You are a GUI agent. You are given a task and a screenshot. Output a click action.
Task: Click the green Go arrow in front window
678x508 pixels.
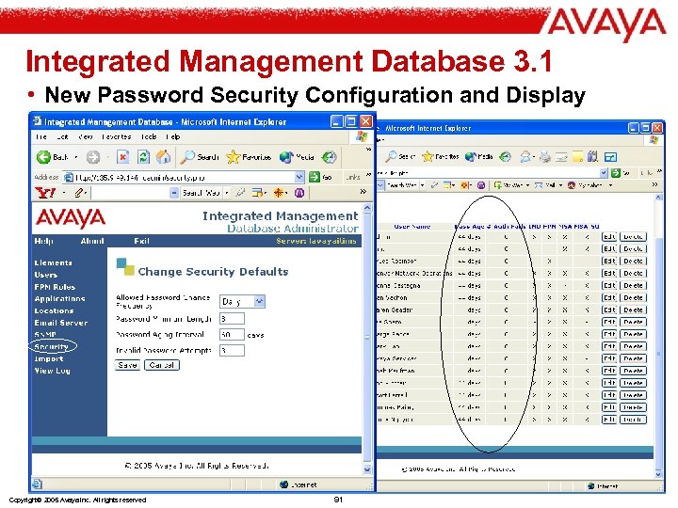[x=315, y=177]
